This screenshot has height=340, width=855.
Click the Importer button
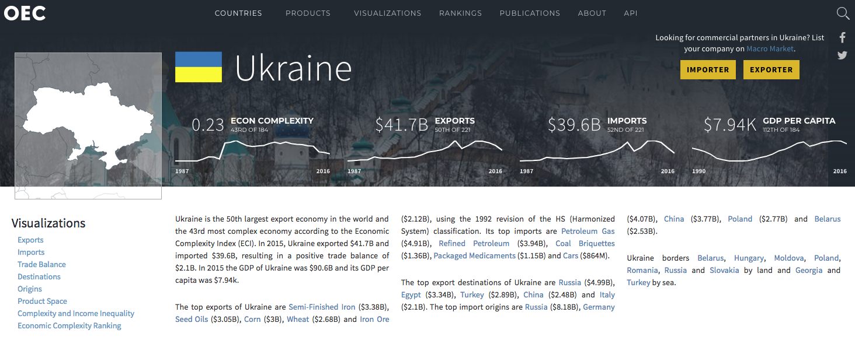708,69
